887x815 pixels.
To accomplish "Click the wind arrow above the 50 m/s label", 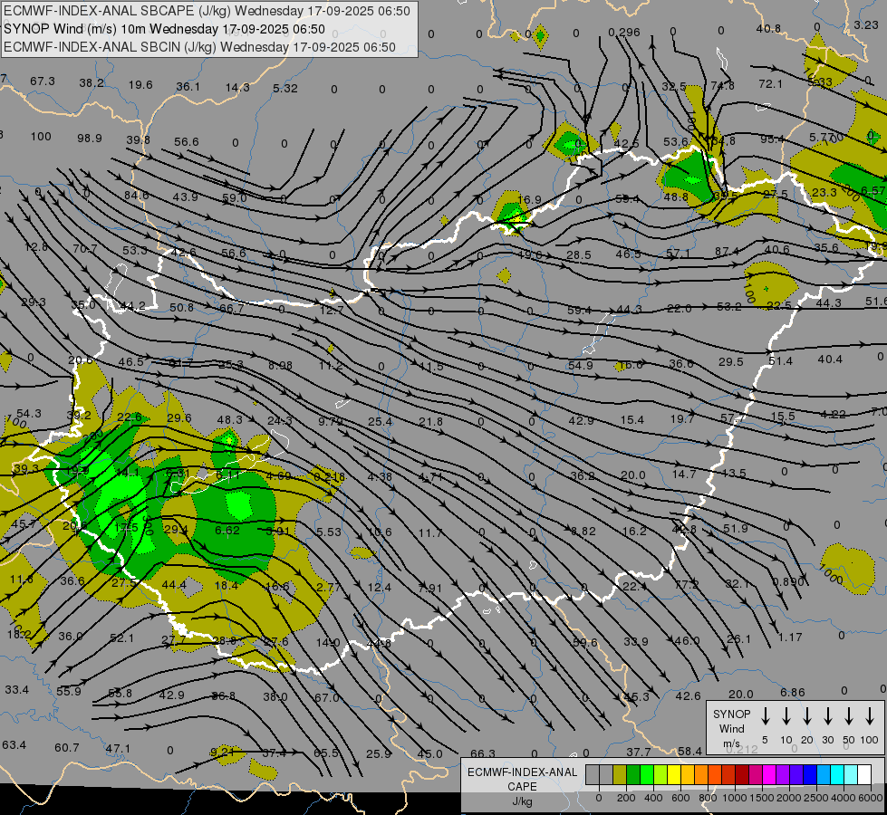I will [x=849, y=716].
